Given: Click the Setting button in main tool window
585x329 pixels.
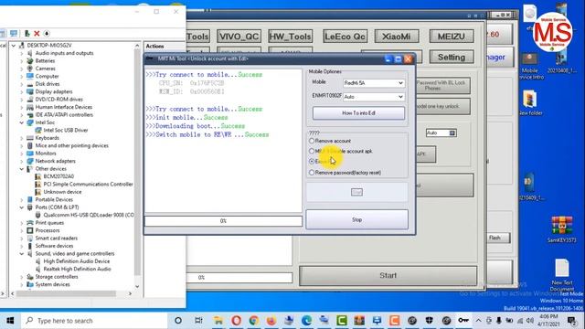Looking at the screenshot, I should pyautogui.click(x=452, y=57).
